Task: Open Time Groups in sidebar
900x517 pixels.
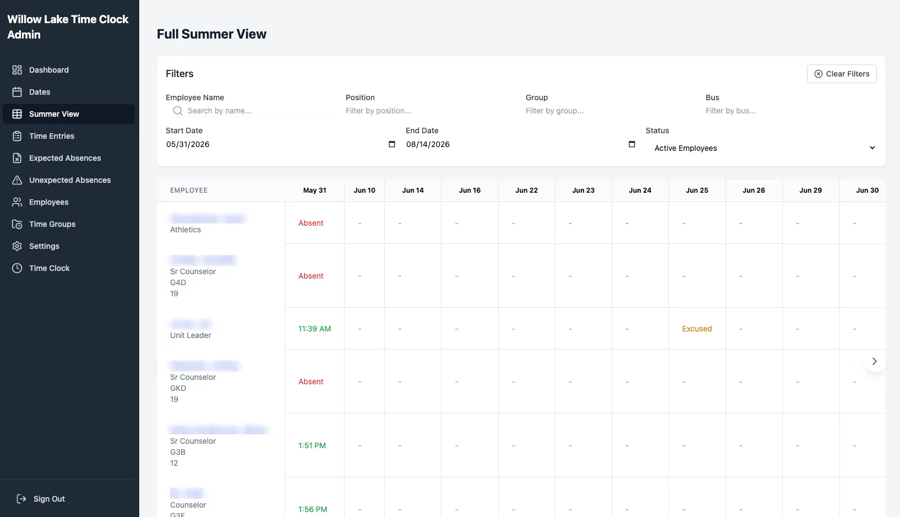Action: (69, 224)
